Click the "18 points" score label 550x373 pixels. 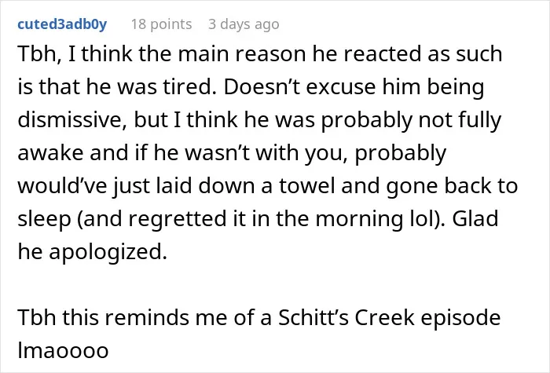(161, 24)
